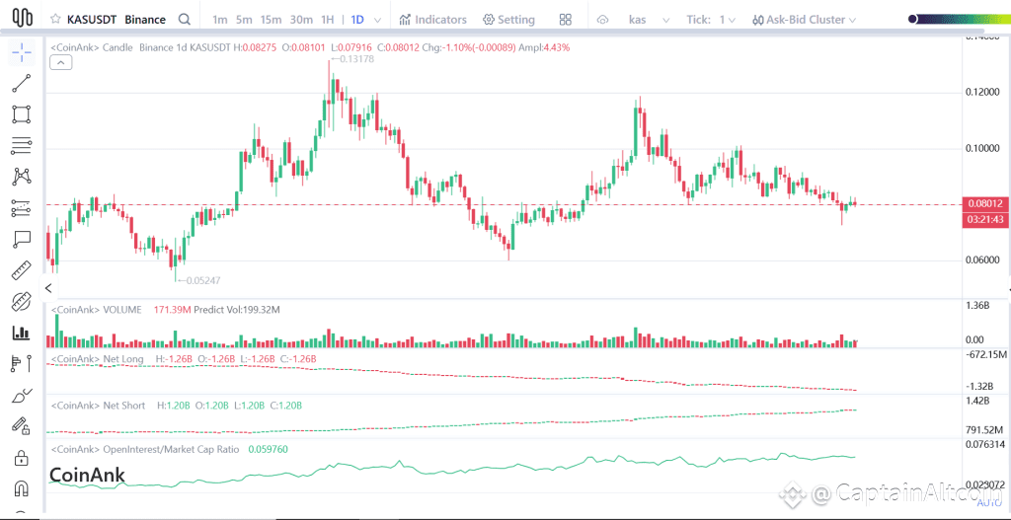Click the 0.06000 price axis label
The width and height of the screenshot is (1011, 520).
point(983,260)
